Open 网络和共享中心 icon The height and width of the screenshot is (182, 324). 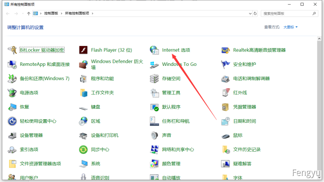[154, 149]
